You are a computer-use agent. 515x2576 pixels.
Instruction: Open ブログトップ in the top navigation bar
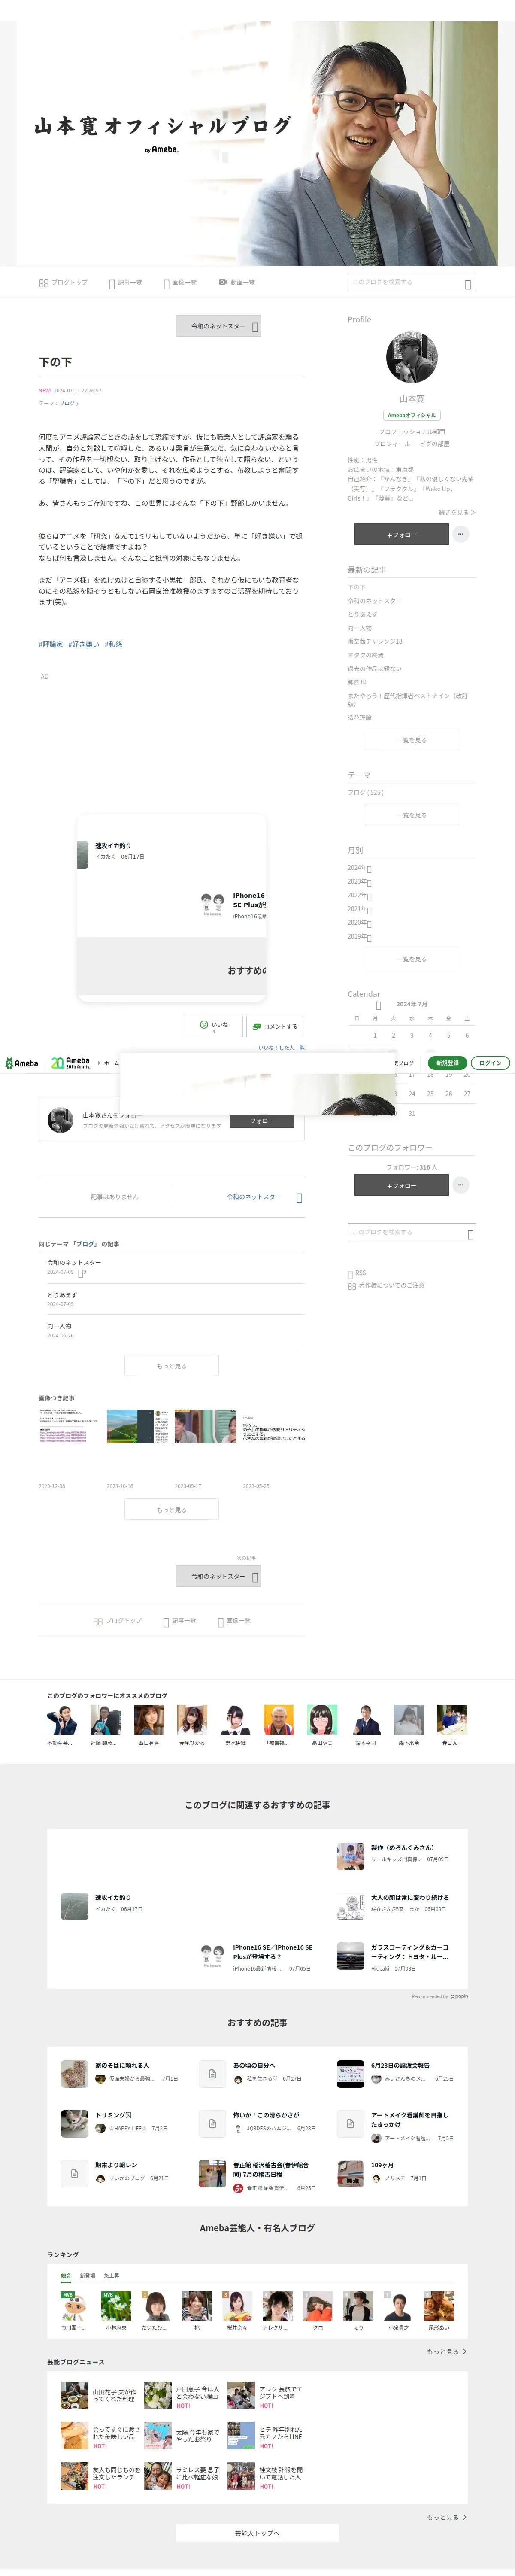63,283
